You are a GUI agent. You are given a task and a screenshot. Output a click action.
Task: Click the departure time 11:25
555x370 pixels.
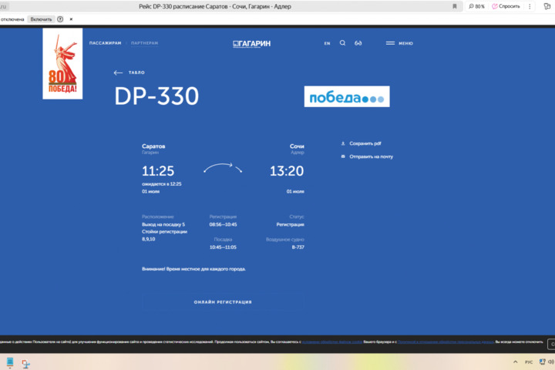coord(158,171)
